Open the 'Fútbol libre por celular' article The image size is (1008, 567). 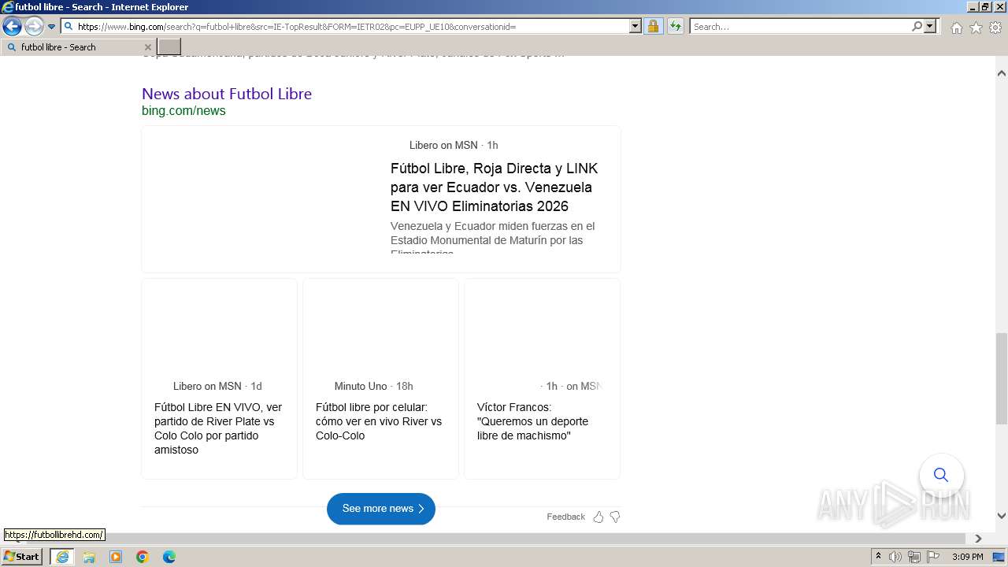click(379, 421)
